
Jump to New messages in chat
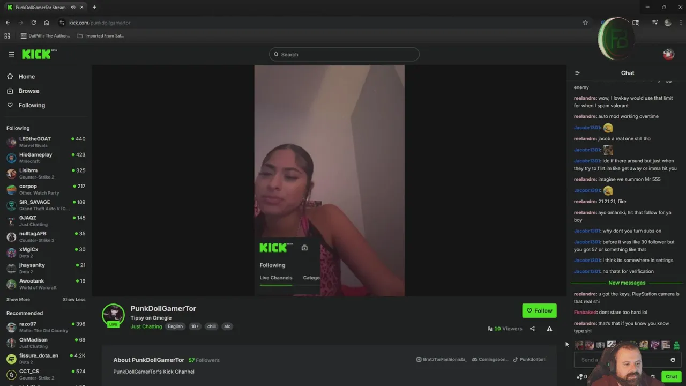point(627,283)
